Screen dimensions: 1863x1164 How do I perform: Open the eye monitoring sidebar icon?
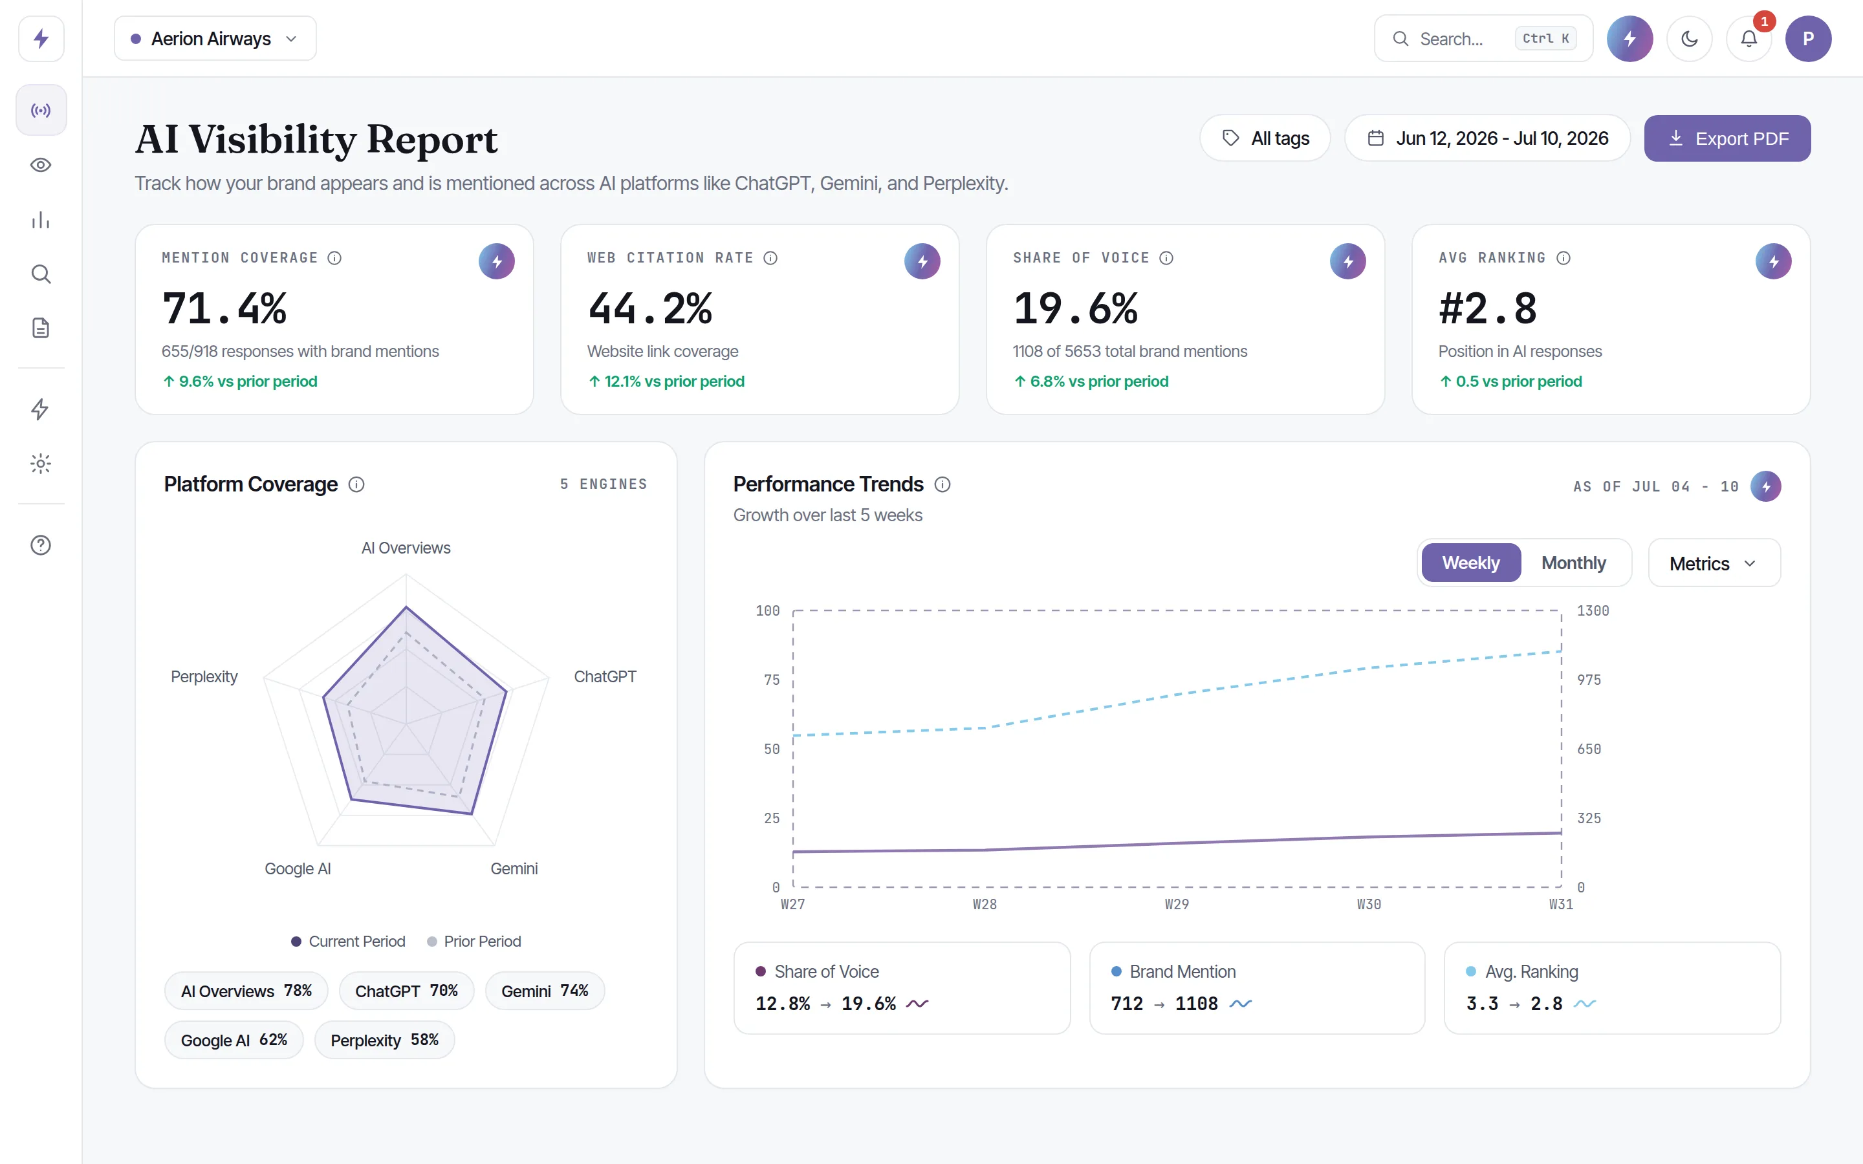pyautogui.click(x=41, y=165)
